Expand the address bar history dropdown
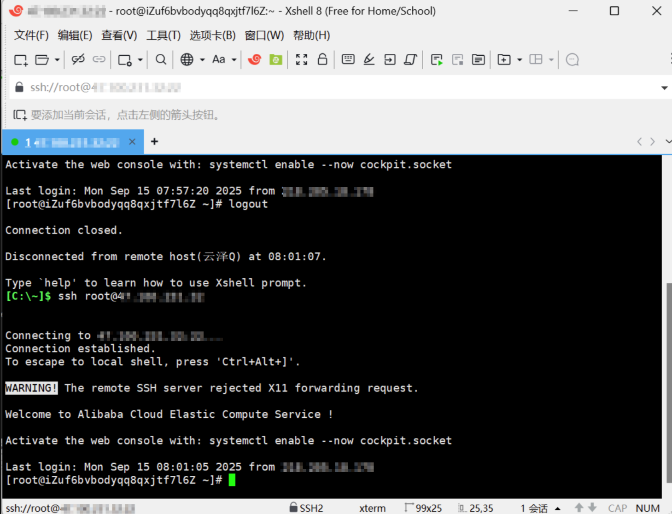Screen dimensions: 672x514 [x=664, y=88]
